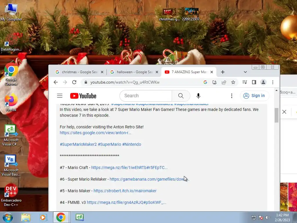Open the YouTube hamburger guide menu

pyautogui.click(x=60, y=96)
